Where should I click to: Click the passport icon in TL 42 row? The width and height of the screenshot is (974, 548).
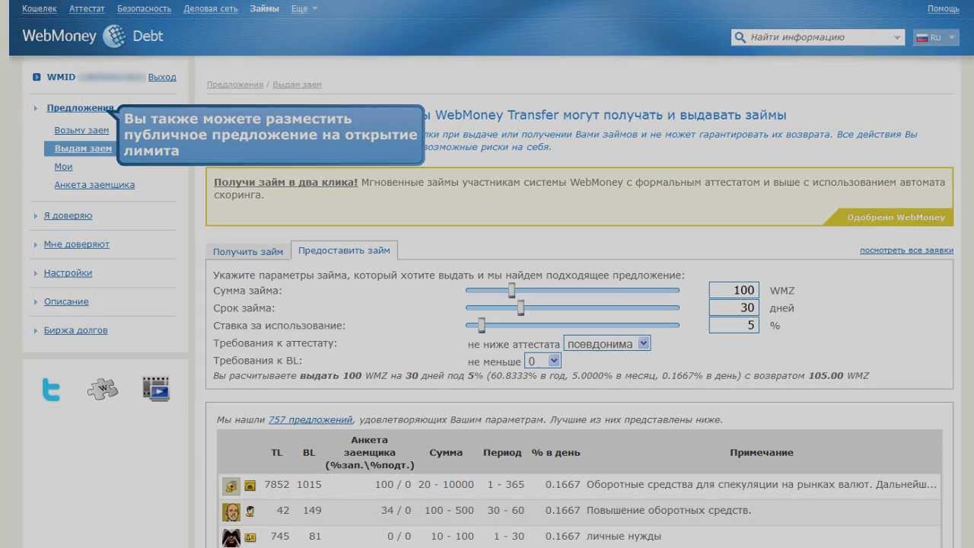click(x=250, y=511)
